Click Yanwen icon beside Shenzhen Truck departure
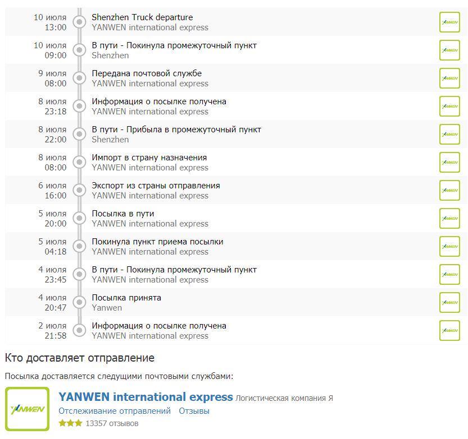This screenshot has width=468, height=439. pos(449,22)
